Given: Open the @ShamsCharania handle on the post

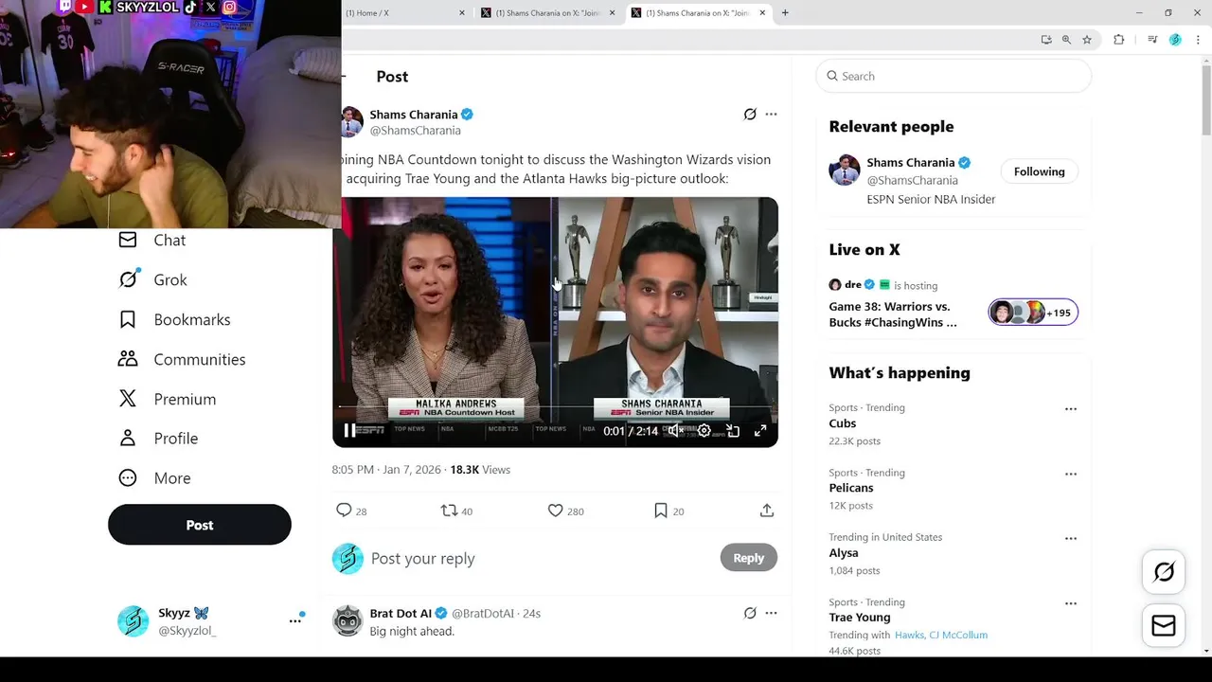Looking at the screenshot, I should pos(415,131).
